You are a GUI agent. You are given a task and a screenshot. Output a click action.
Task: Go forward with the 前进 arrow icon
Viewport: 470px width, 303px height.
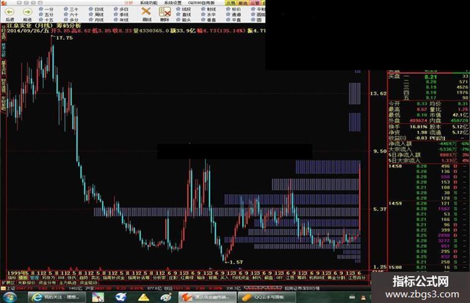27,12
